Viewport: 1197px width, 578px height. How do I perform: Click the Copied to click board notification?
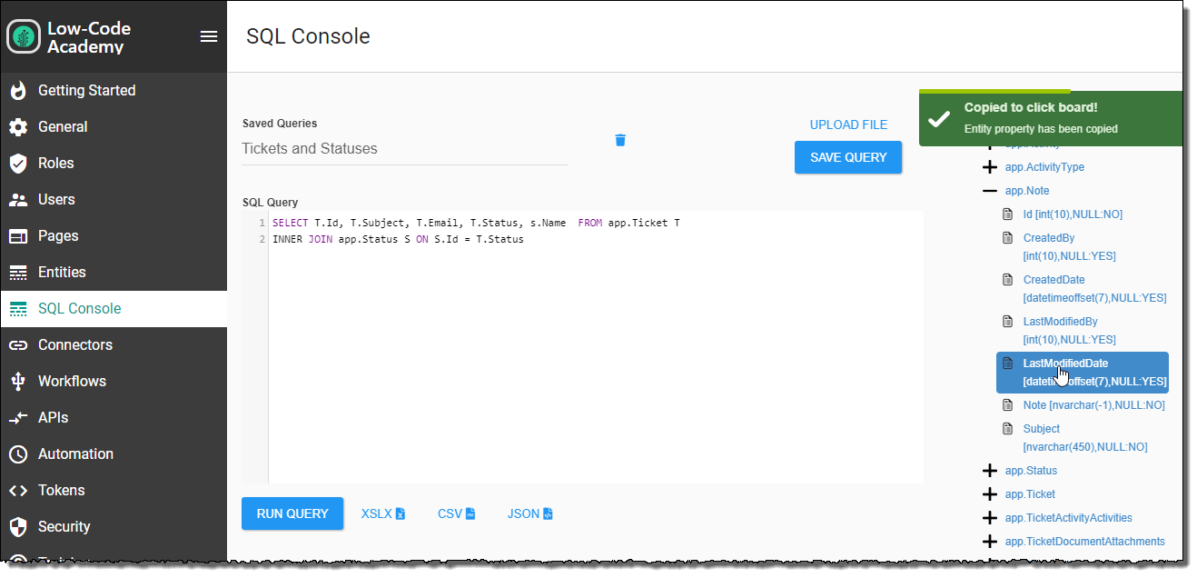point(1051,118)
